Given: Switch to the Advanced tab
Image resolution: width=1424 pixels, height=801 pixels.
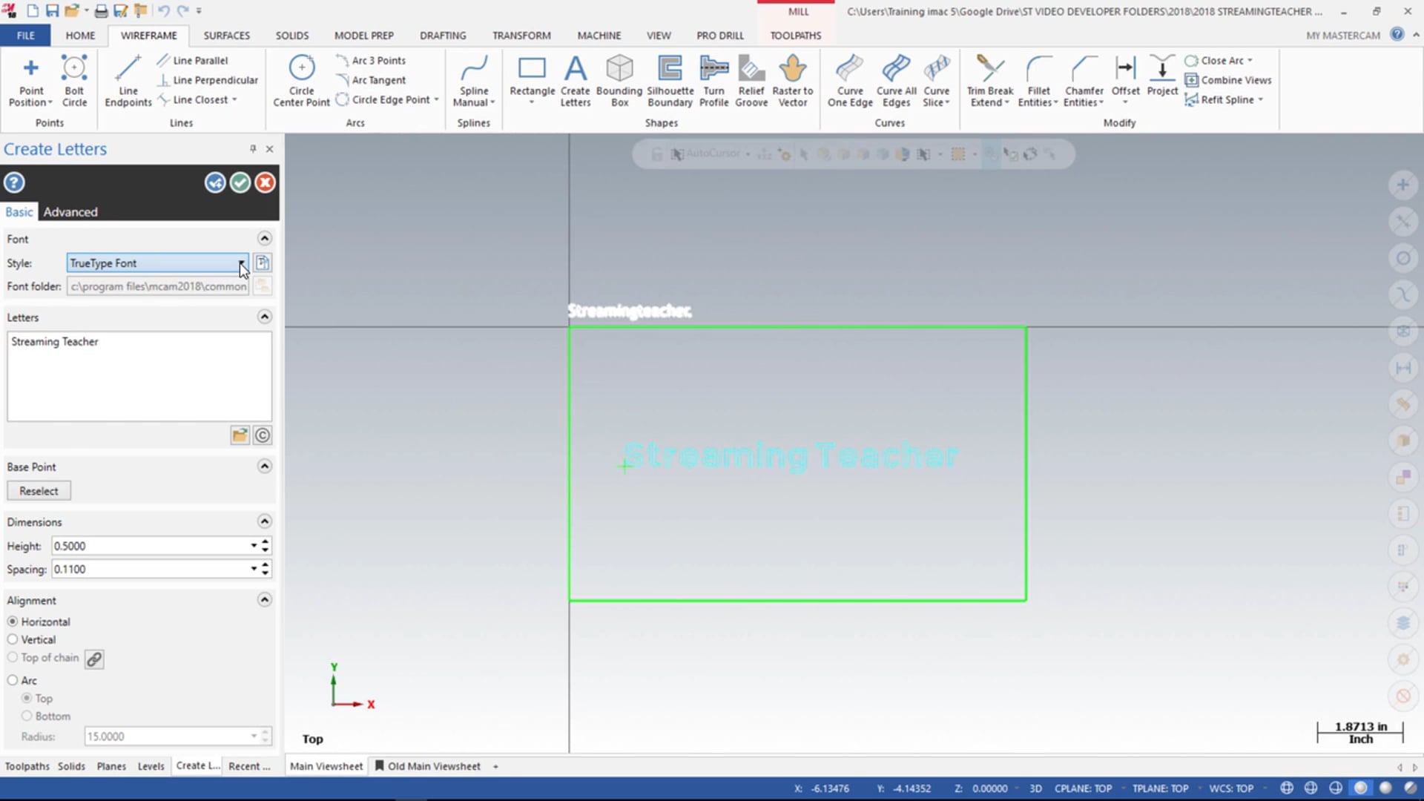Looking at the screenshot, I should (x=70, y=211).
